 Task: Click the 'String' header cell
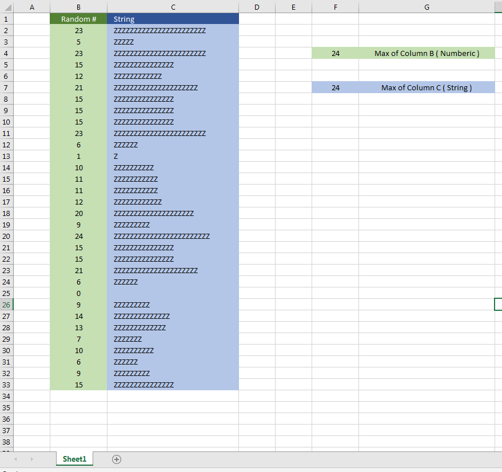pos(173,18)
